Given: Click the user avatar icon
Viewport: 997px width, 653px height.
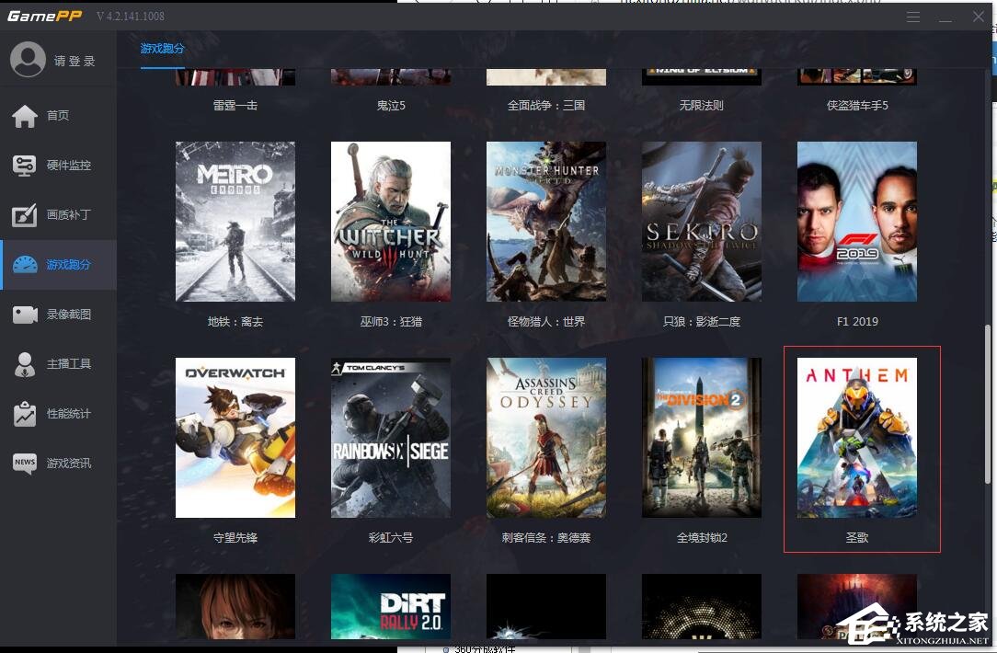Looking at the screenshot, I should click(x=28, y=60).
